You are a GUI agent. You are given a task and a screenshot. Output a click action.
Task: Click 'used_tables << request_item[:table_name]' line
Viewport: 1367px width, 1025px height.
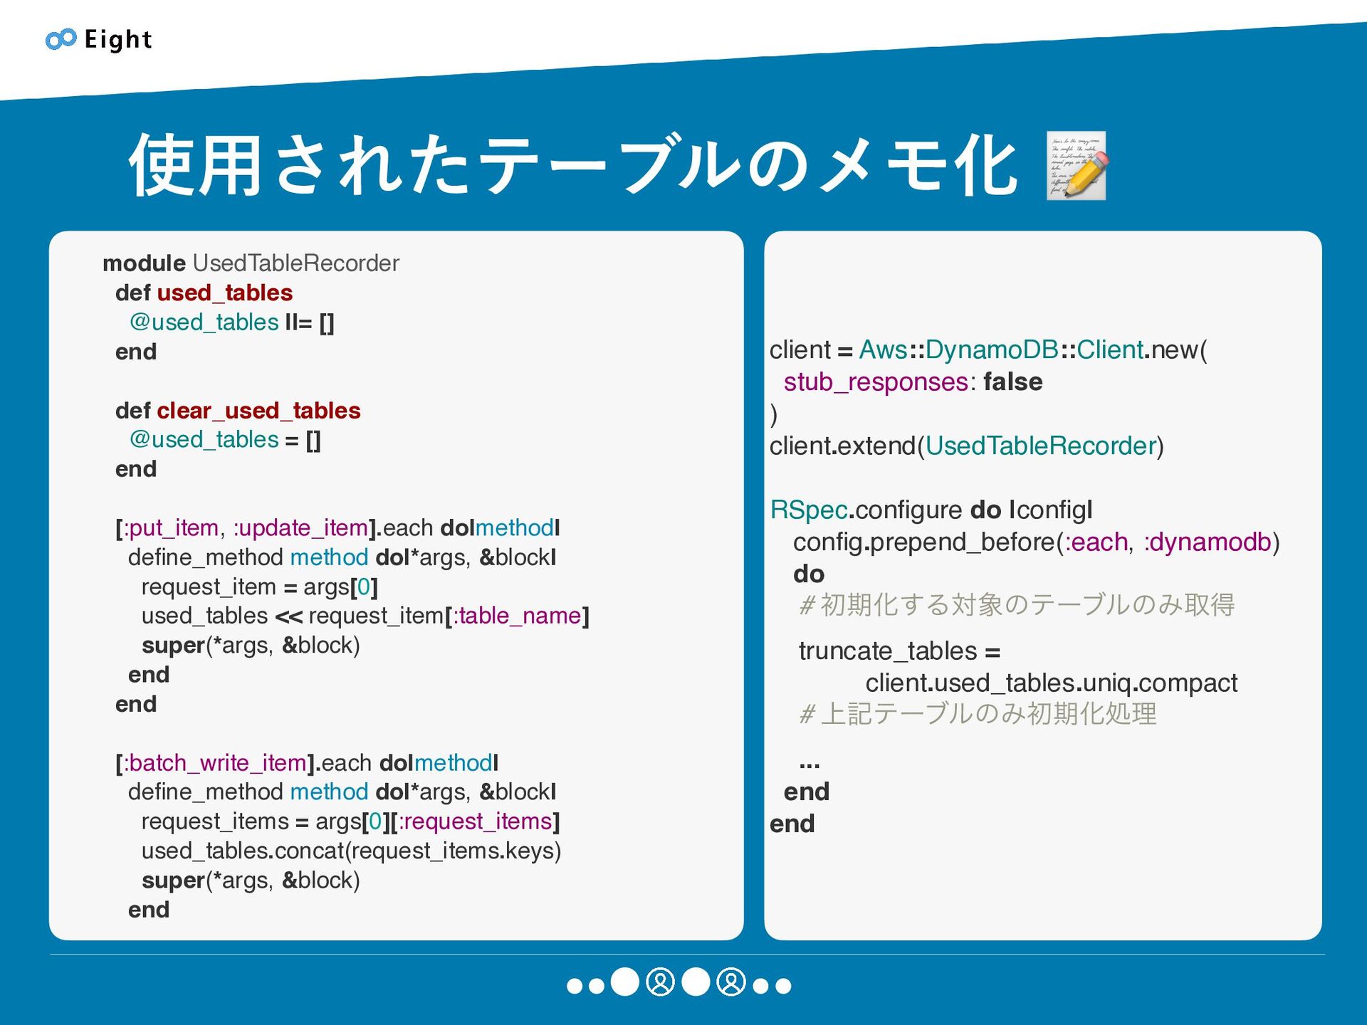point(365,616)
